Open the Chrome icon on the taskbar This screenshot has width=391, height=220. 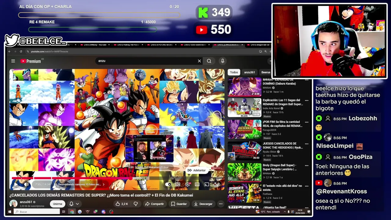click(x=72, y=212)
